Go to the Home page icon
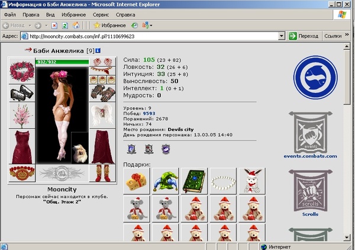Screen dimensions: 355x250 pyautogui.click(x=76, y=25)
